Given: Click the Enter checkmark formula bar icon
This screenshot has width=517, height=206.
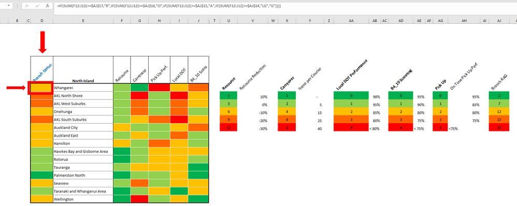Looking at the screenshot, I should (37, 6).
